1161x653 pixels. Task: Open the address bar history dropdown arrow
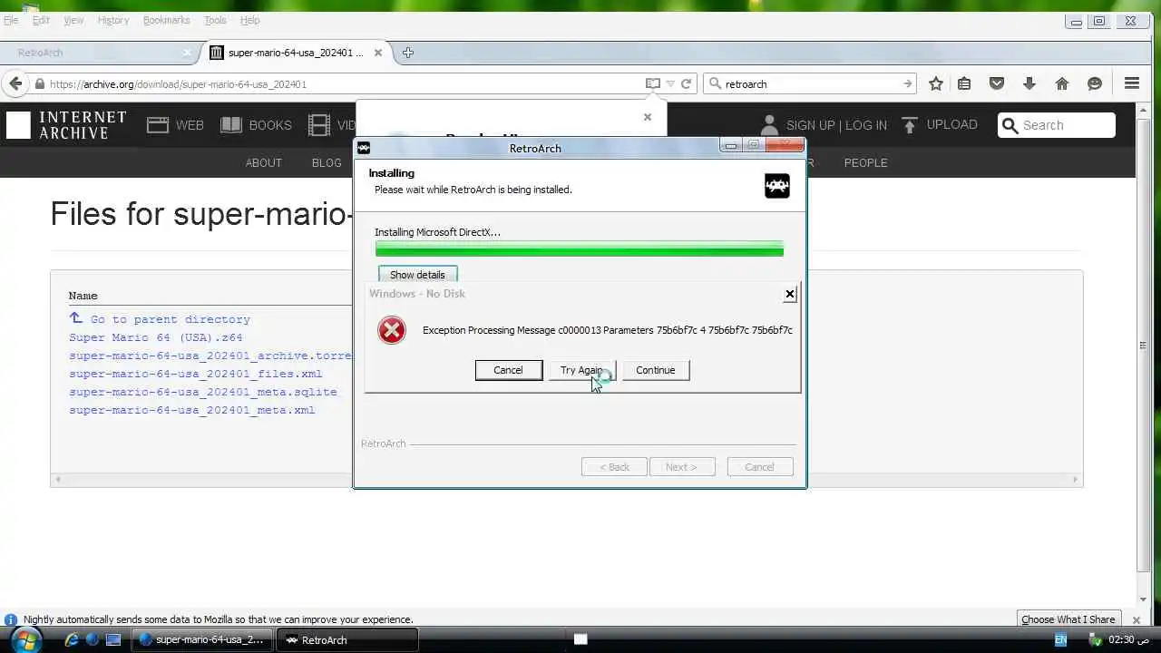pos(670,83)
